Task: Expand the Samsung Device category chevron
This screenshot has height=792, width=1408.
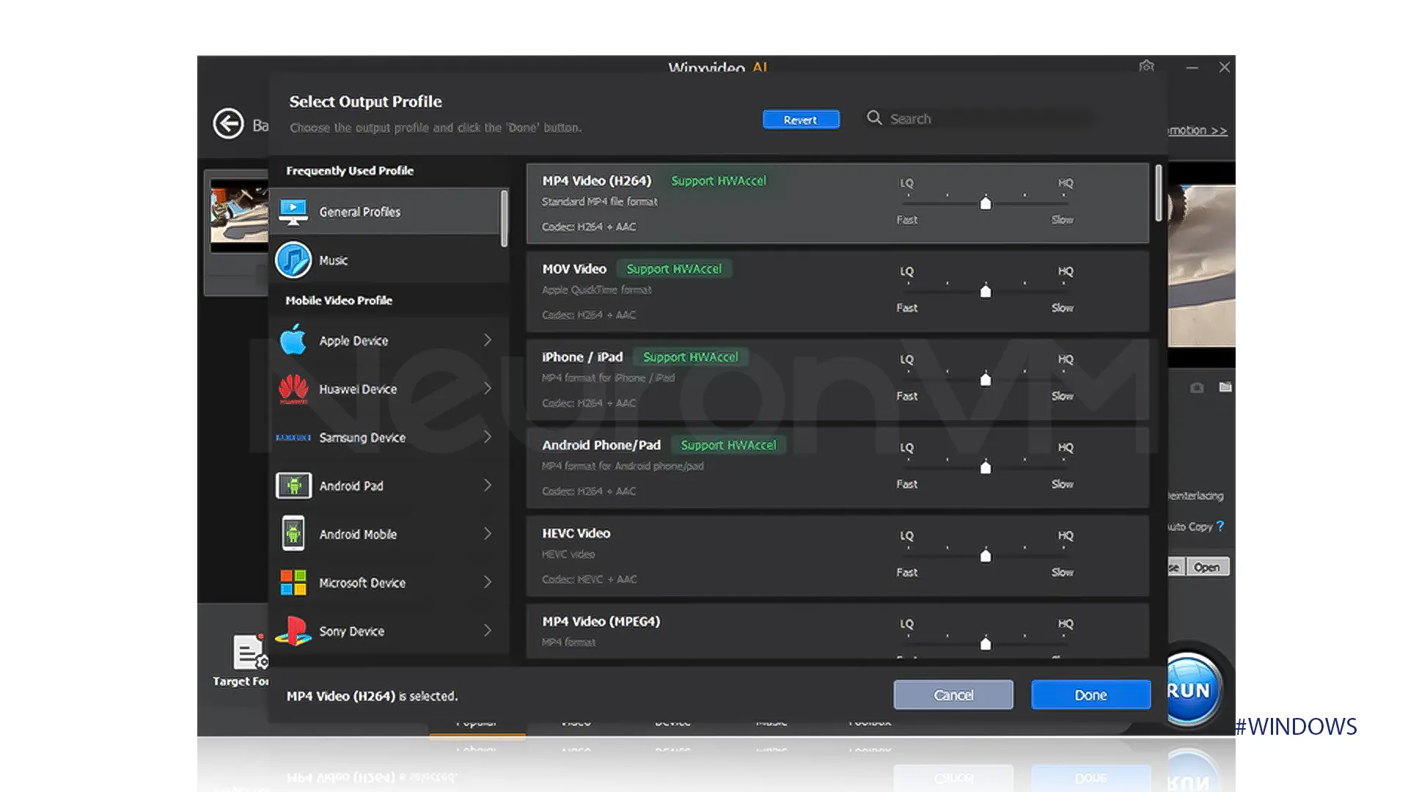Action: (x=488, y=436)
